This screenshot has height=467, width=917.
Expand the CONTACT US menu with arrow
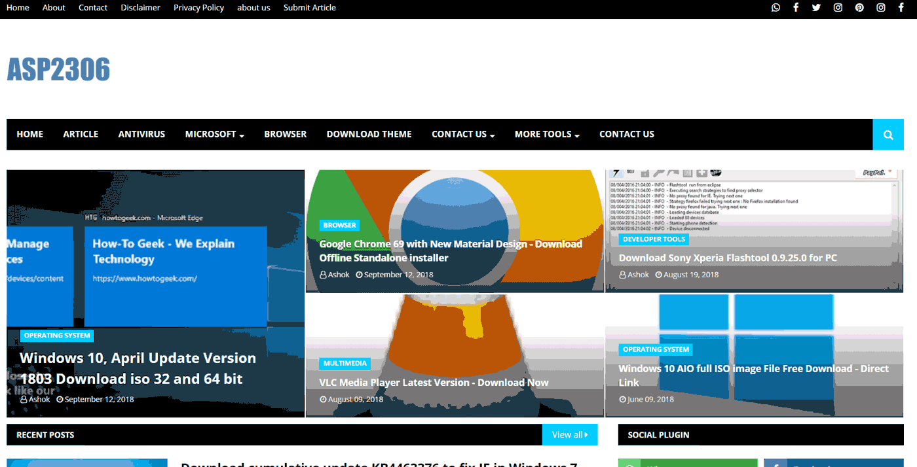coord(463,134)
